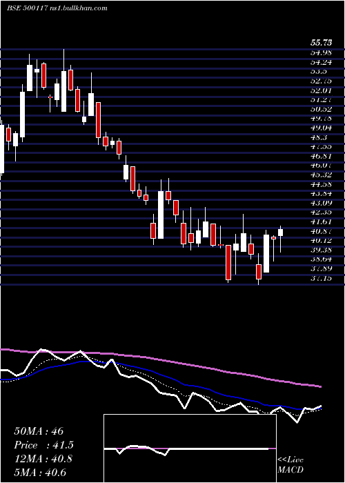345x483 pixels.
Task: Click the 52.01 price axis label
Action: (321, 90)
